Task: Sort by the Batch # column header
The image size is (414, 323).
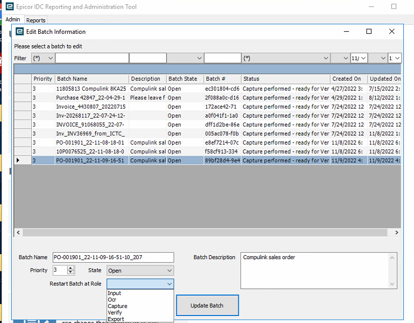Action: [222, 78]
